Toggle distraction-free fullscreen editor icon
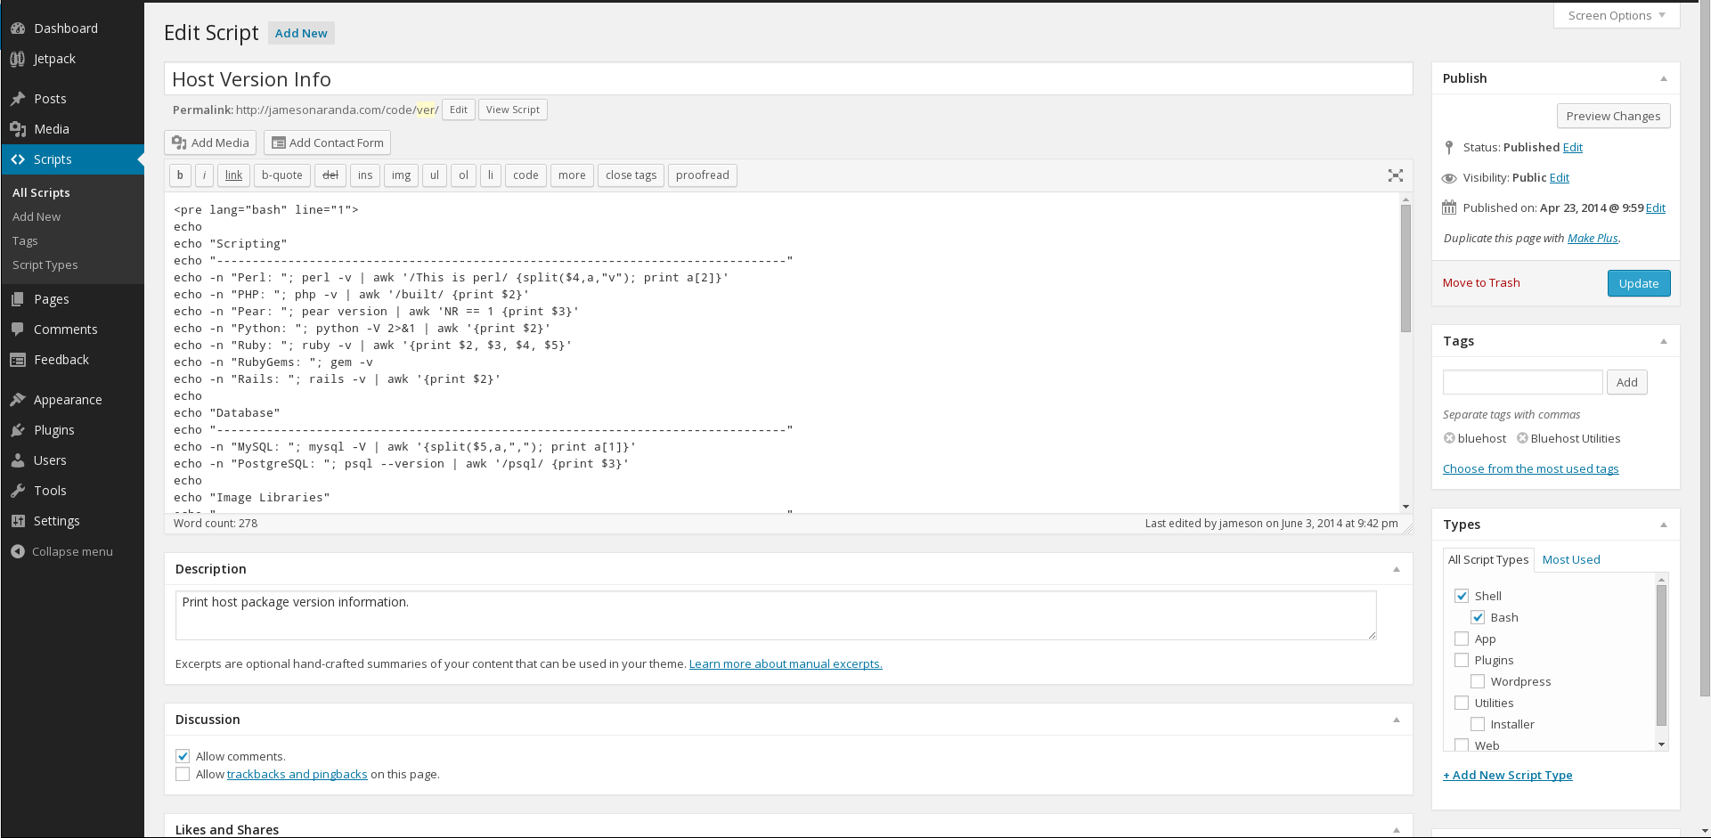Image resolution: width=1711 pixels, height=838 pixels. [x=1396, y=175]
